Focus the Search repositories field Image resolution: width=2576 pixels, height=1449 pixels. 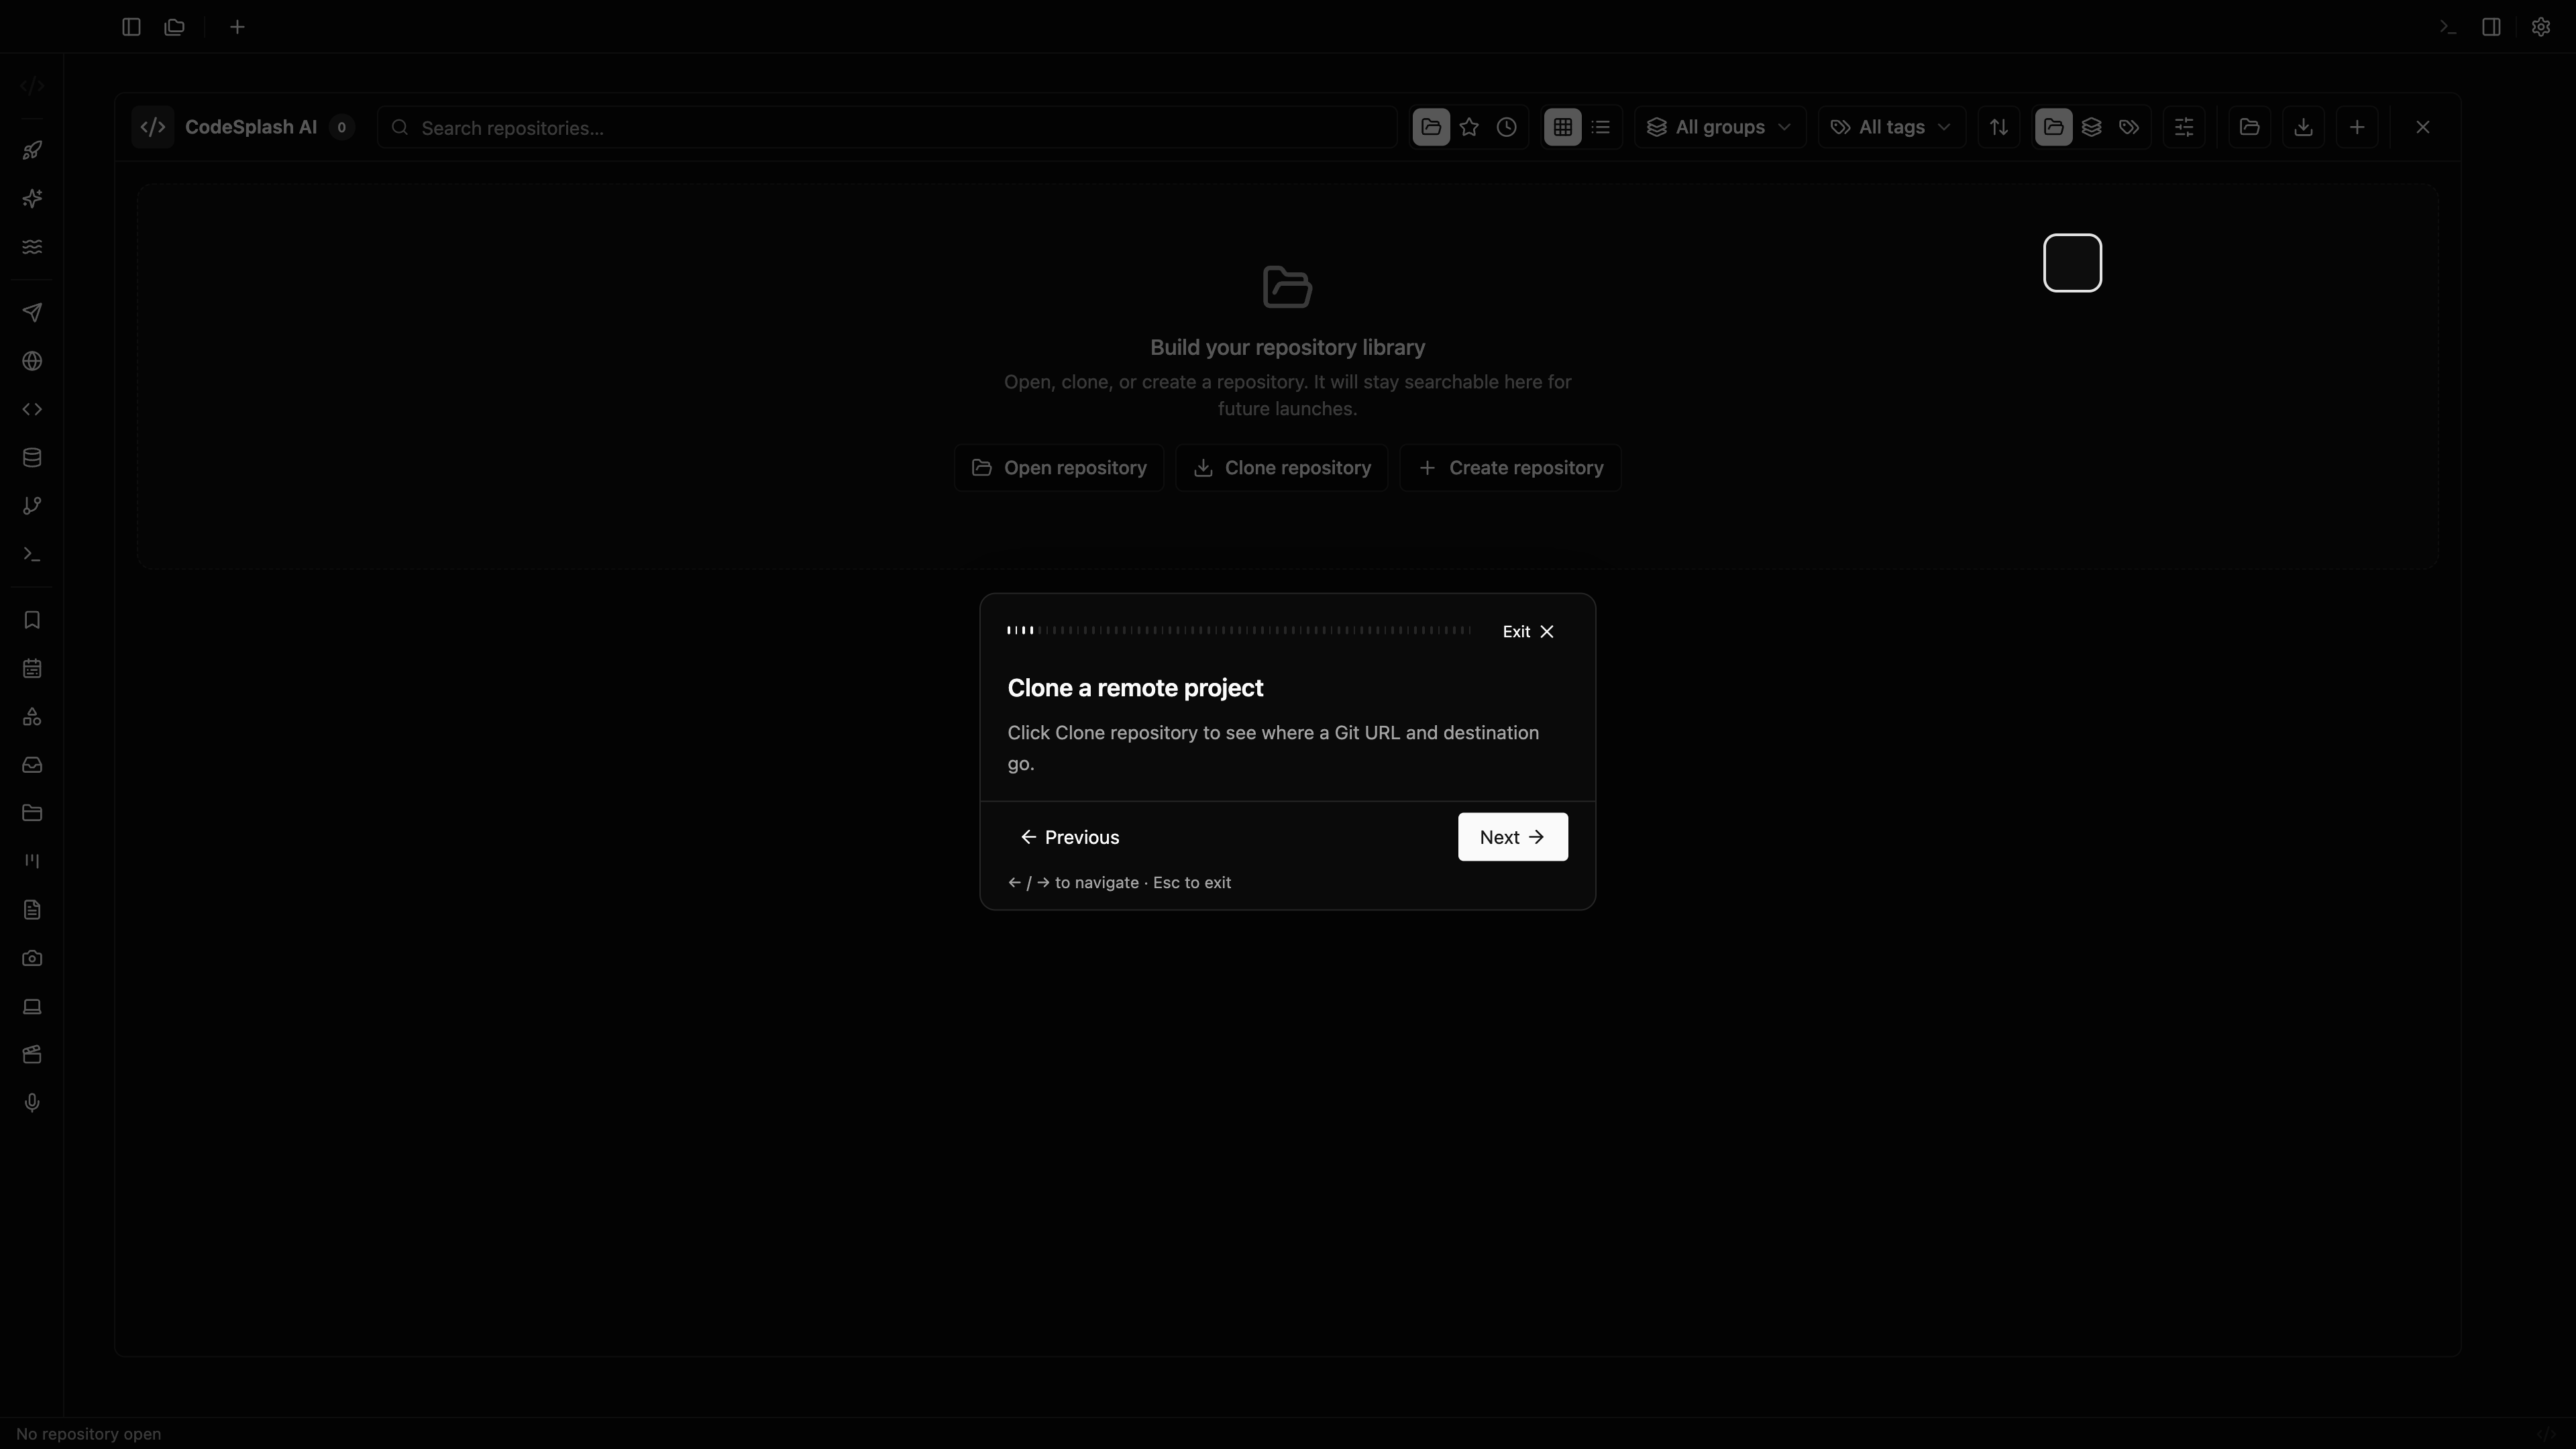(887, 127)
